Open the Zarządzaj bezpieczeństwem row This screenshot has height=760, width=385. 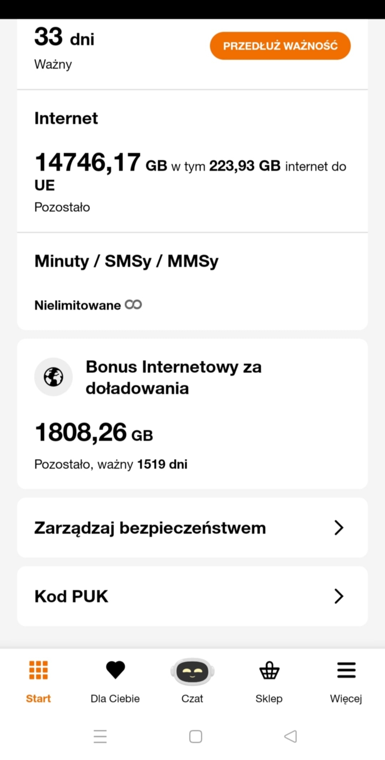150,528
